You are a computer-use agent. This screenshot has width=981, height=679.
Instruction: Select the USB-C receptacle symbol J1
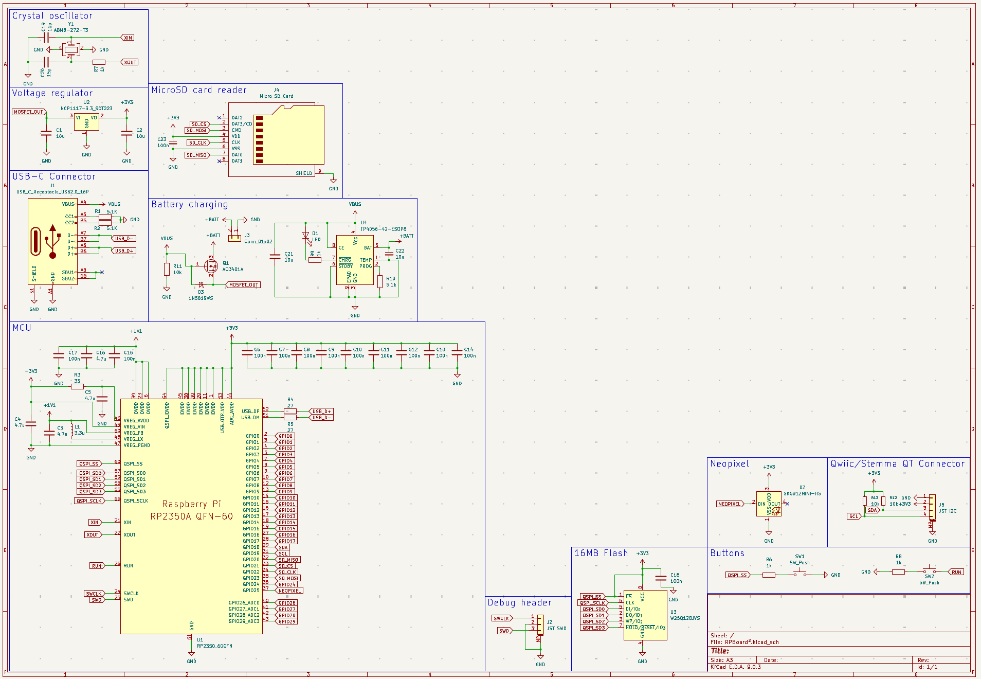coord(52,241)
